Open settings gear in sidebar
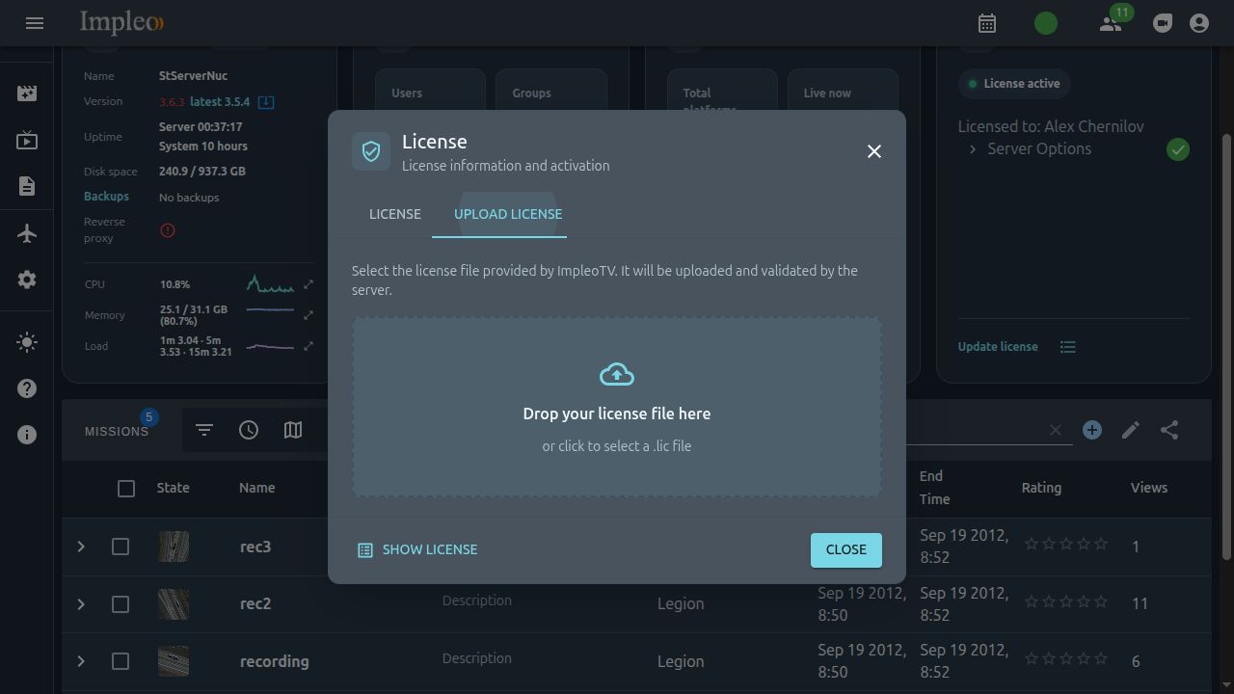The height and width of the screenshot is (694, 1234). click(x=27, y=280)
